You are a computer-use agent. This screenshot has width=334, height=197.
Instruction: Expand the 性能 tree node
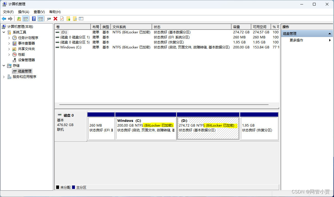click(x=9, y=55)
